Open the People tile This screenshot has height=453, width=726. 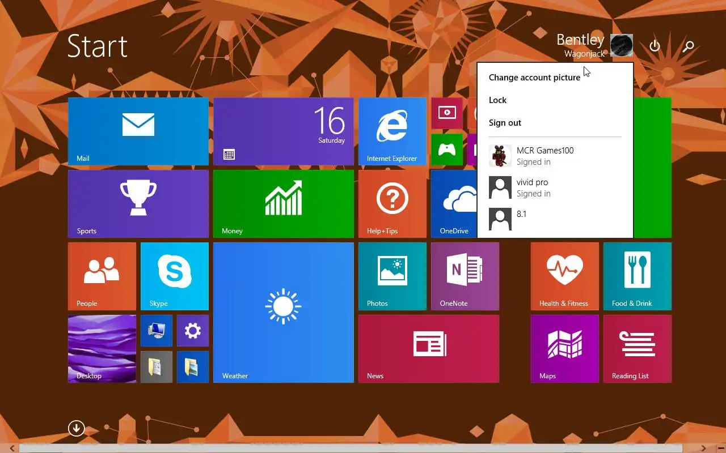pos(102,276)
